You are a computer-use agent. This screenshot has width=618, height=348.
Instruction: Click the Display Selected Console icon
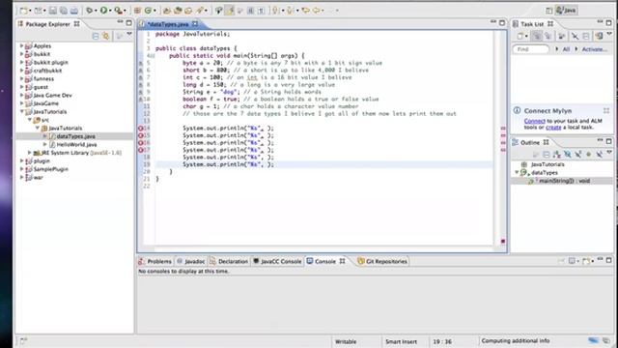pyautogui.click(x=572, y=261)
